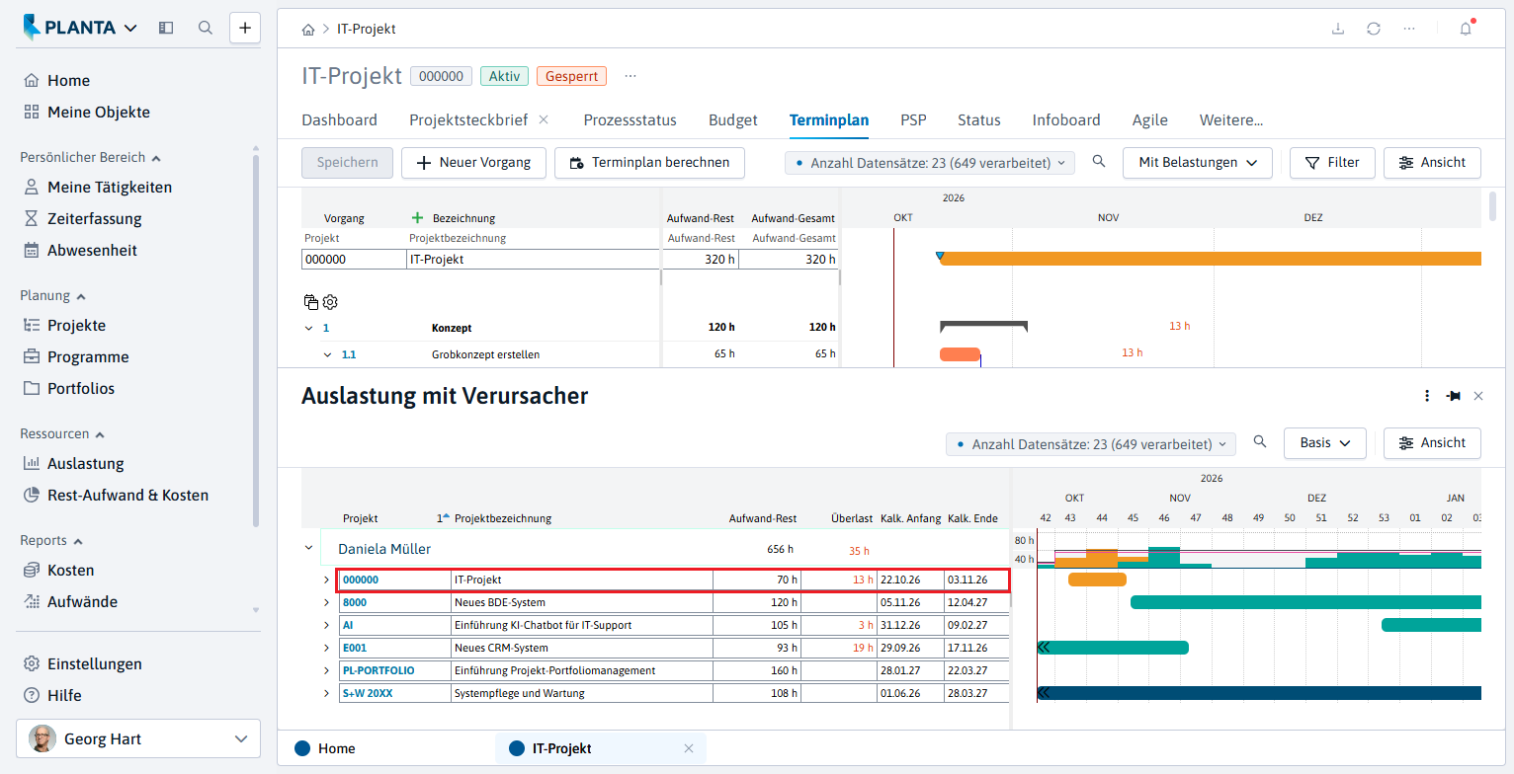Click the gear icon above Konzept row
Viewport: 1514px width, 774px height.
330,302
